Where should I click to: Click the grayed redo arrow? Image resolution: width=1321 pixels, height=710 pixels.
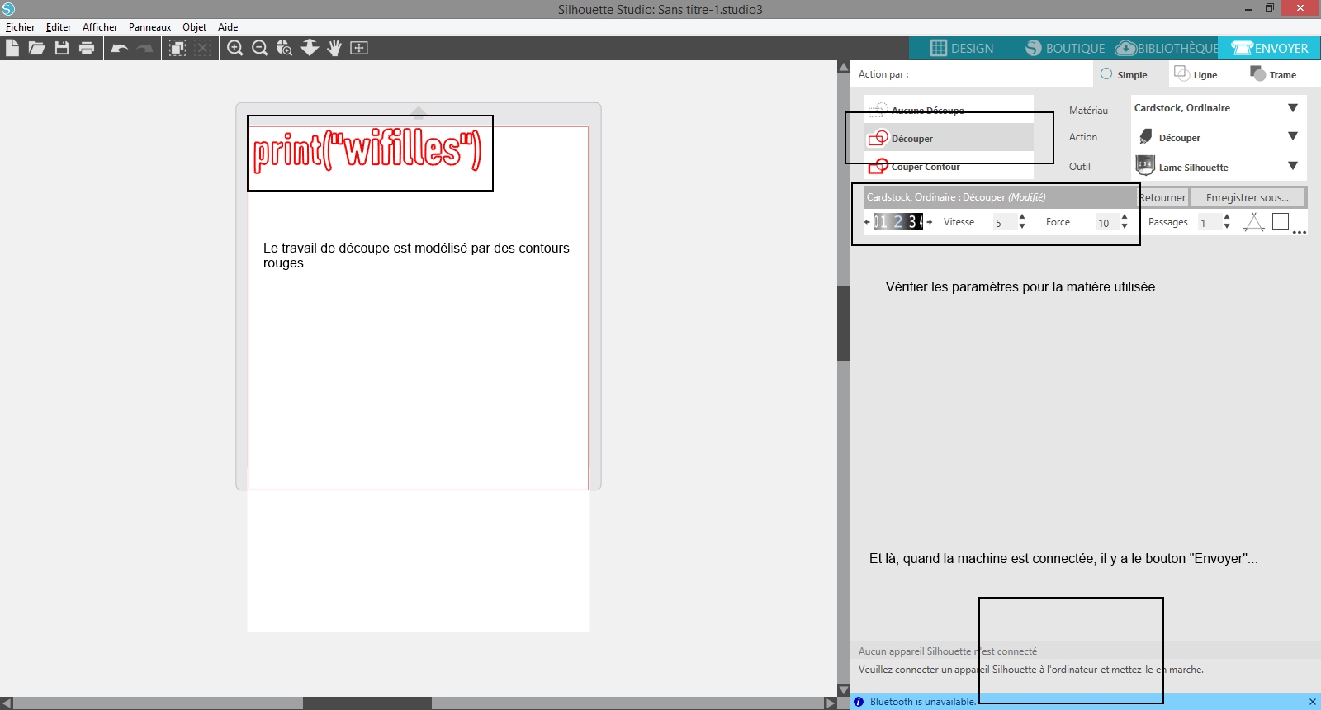[x=144, y=48]
